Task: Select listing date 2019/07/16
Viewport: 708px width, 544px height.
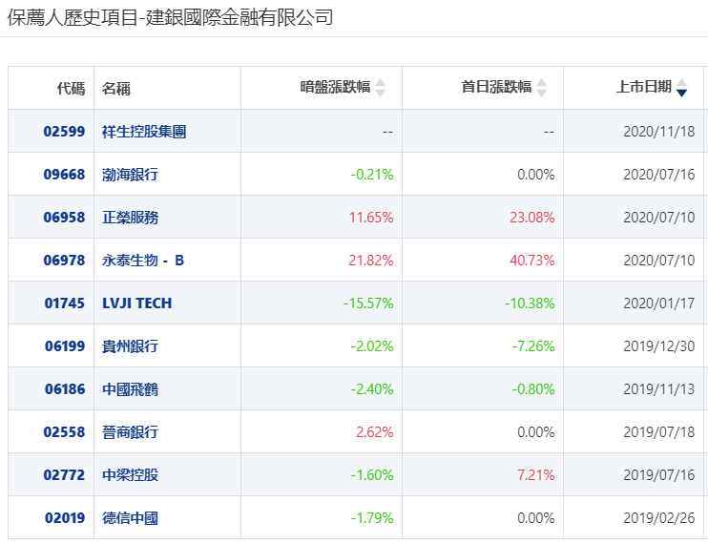Action: (x=659, y=475)
